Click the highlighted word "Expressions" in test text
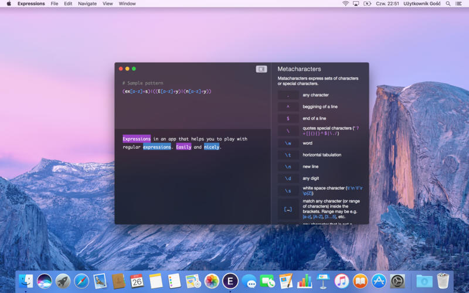 coord(137,139)
